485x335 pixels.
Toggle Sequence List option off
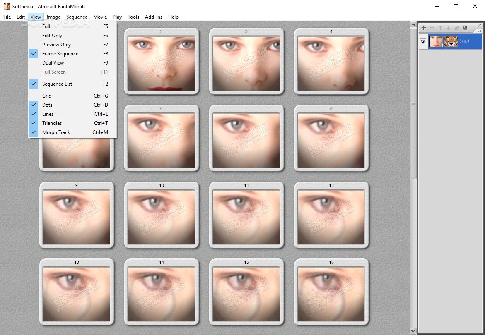tap(72, 84)
